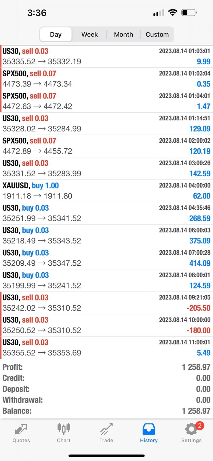This screenshot has width=213, height=461.
Task: Open the US30 sell trade at 01:03:01
Action: (106, 56)
